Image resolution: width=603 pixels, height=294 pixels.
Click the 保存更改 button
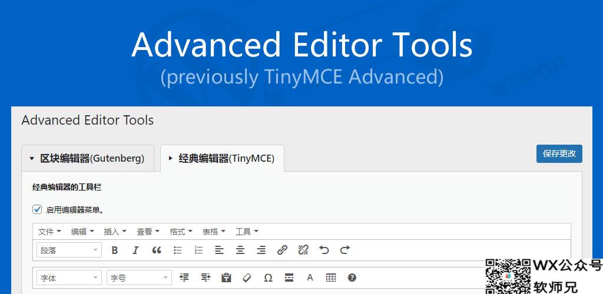(x=559, y=153)
